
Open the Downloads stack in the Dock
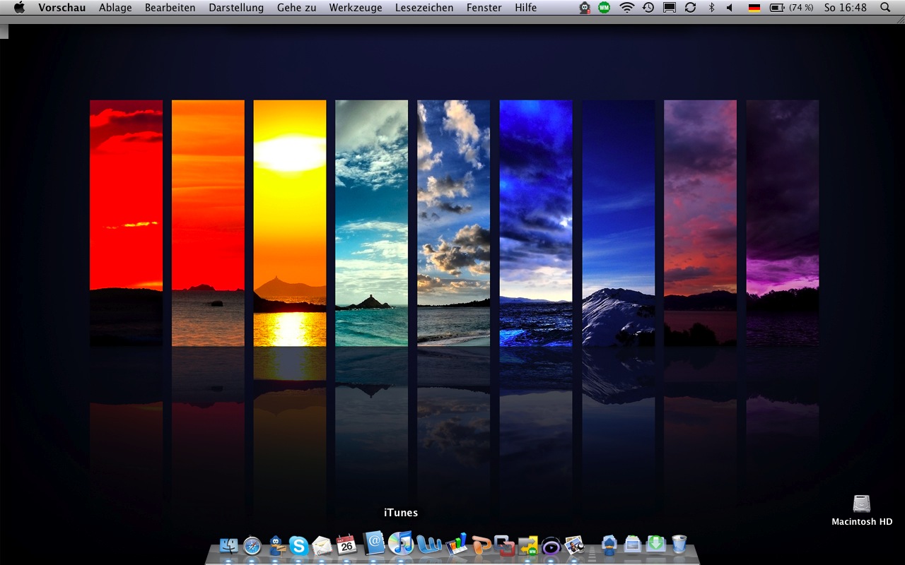point(656,544)
